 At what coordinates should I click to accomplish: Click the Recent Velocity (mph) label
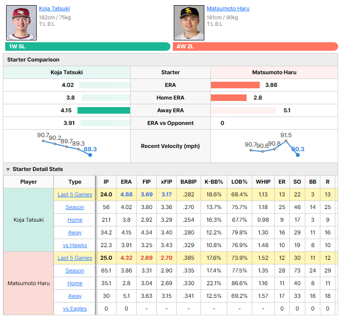170,146
